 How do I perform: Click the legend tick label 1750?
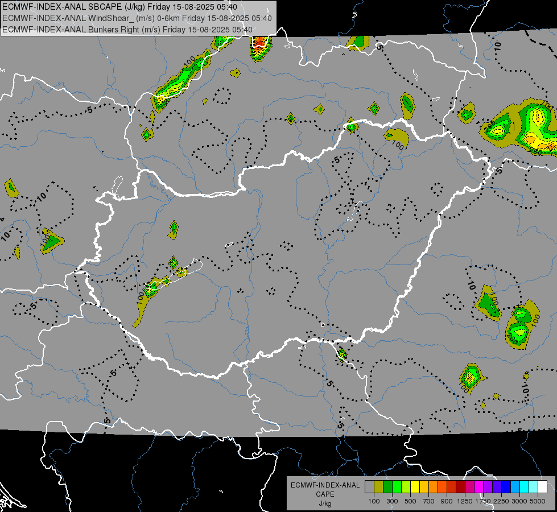tap(483, 501)
